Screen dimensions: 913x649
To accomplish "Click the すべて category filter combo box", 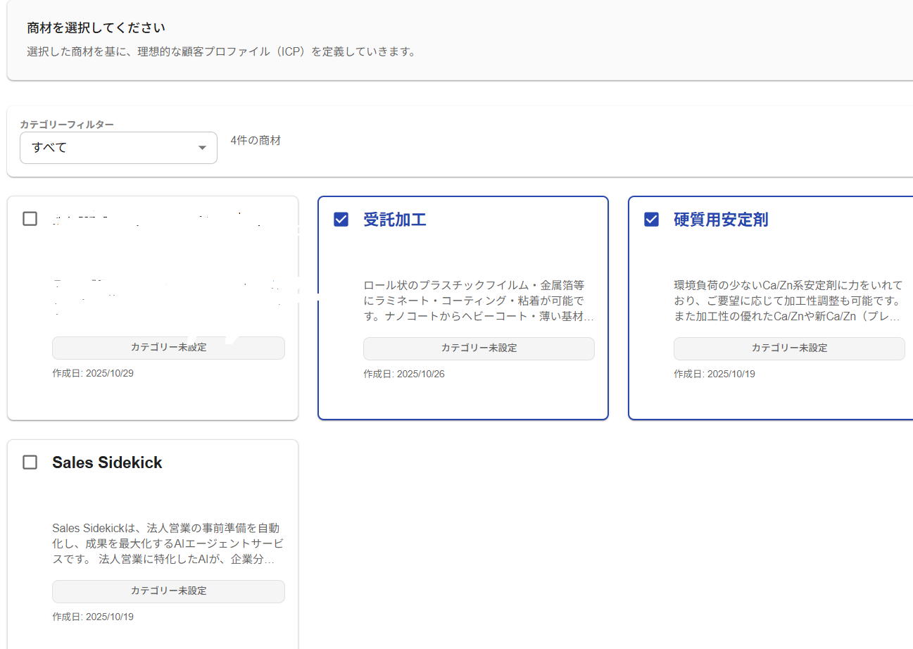I will 118,148.
